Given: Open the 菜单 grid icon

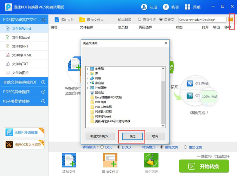Looking at the screenshot, I should tap(188, 7).
